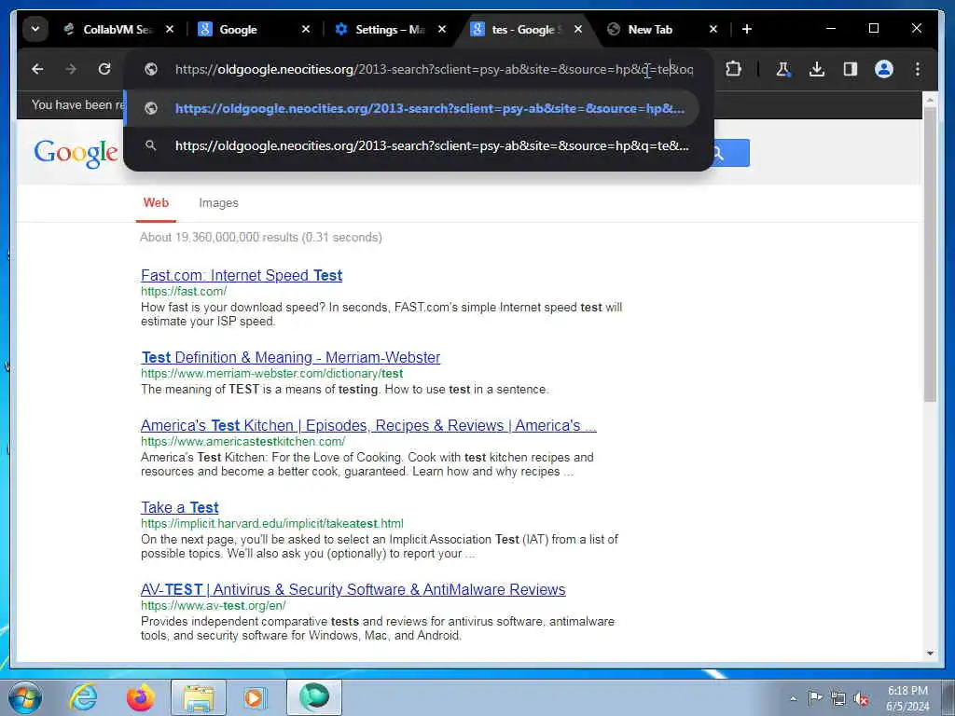Click the merriam-webster.com dictionary green URL
Viewport: 955px width, 716px height.
click(x=271, y=373)
